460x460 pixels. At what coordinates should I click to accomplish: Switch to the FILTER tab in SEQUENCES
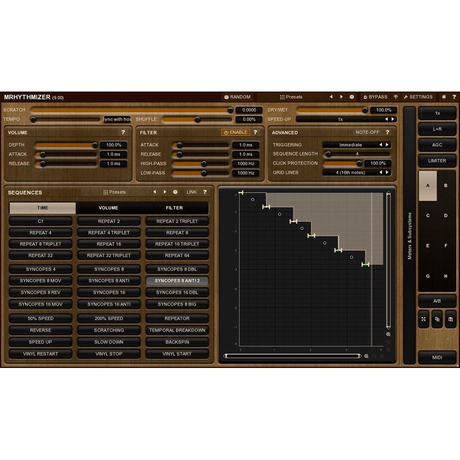tap(174, 207)
